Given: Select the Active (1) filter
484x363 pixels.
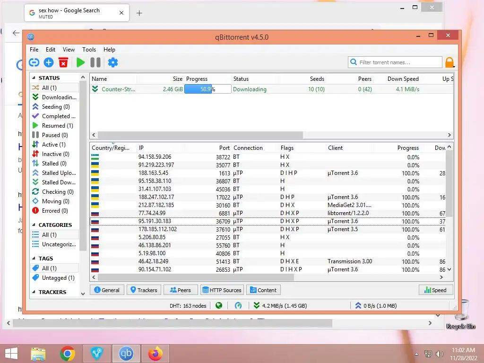Looking at the screenshot, I should pyautogui.click(x=54, y=145).
